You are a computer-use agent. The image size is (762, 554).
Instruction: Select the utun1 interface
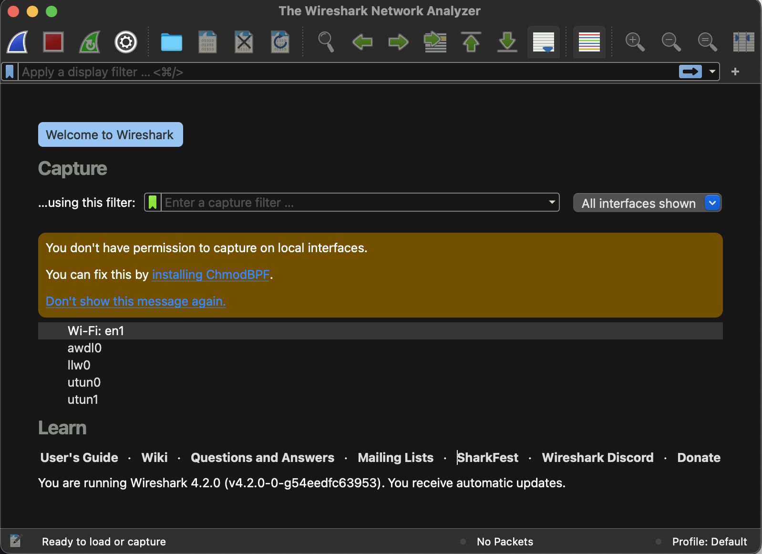click(x=381, y=400)
